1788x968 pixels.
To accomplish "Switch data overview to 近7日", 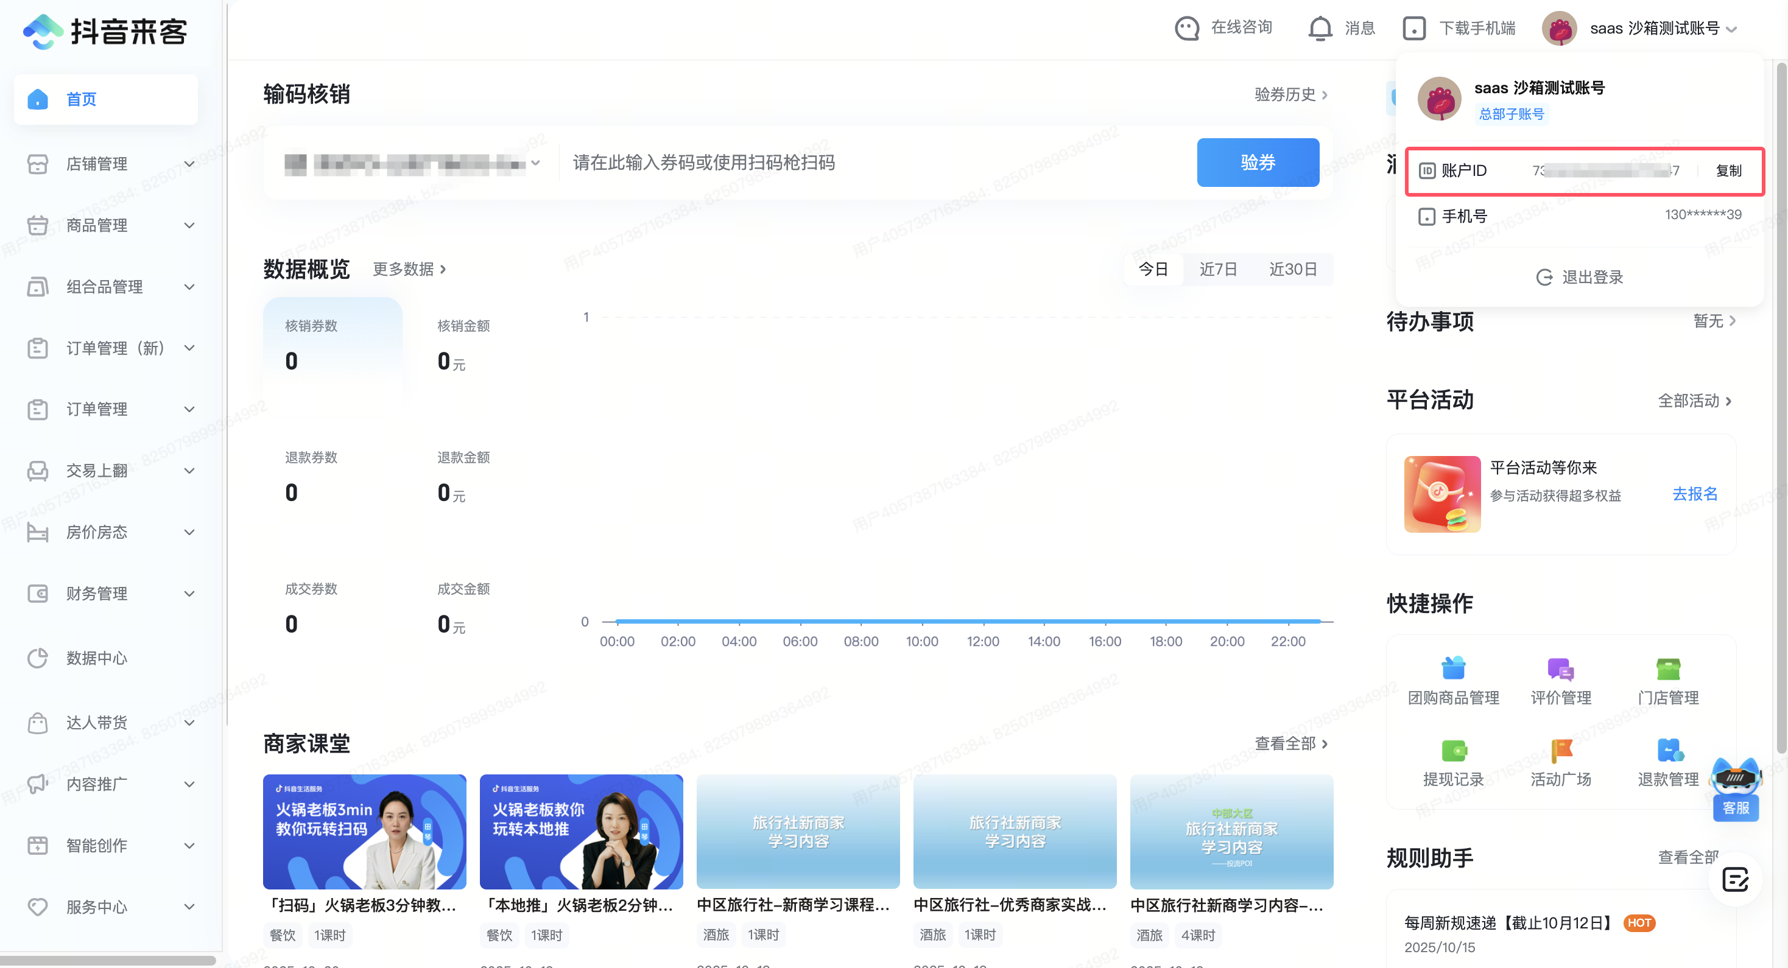I will 1218,269.
